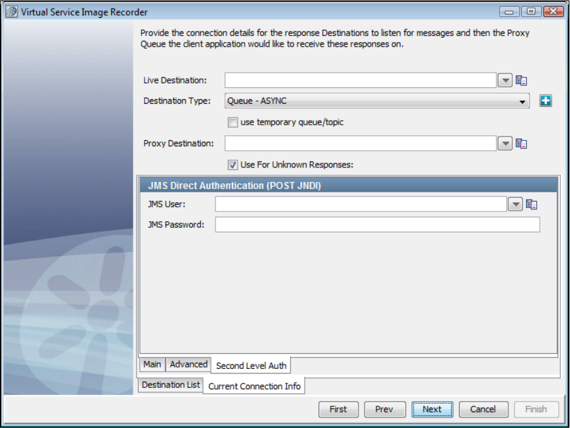Click the Virtual Service Image Recorder title icon
The image size is (570, 428).
[x=12, y=12]
